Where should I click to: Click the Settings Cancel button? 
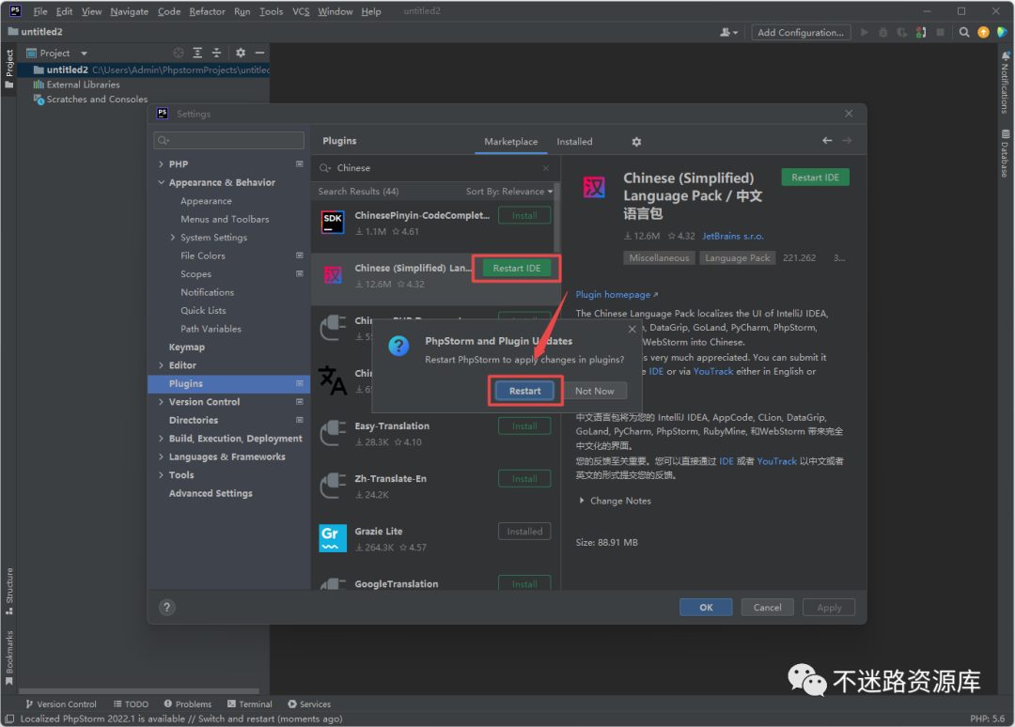click(767, 608)
